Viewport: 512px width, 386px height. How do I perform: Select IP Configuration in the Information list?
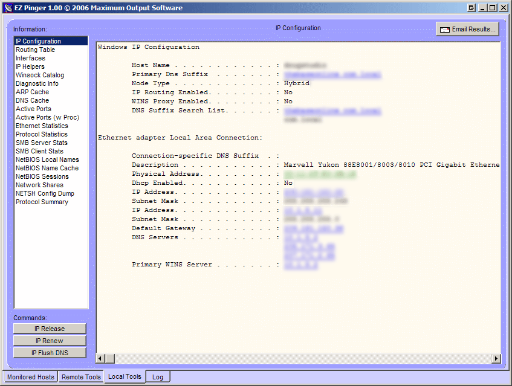pyautogui.click(x=51, y=41)
